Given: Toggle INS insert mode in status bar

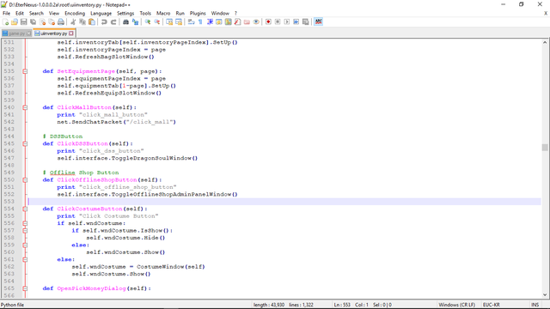Looking at the screenshot, I should click(535, 305).
